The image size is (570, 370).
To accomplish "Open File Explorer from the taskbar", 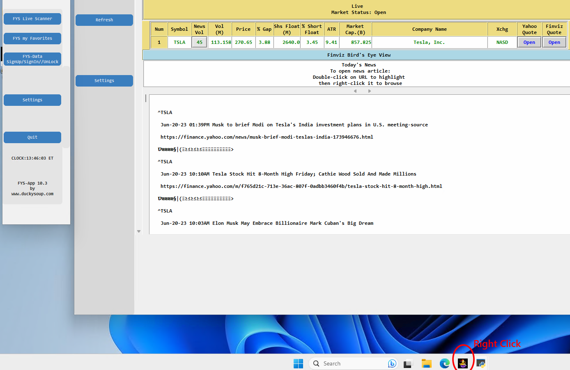I will coord(427,363).
